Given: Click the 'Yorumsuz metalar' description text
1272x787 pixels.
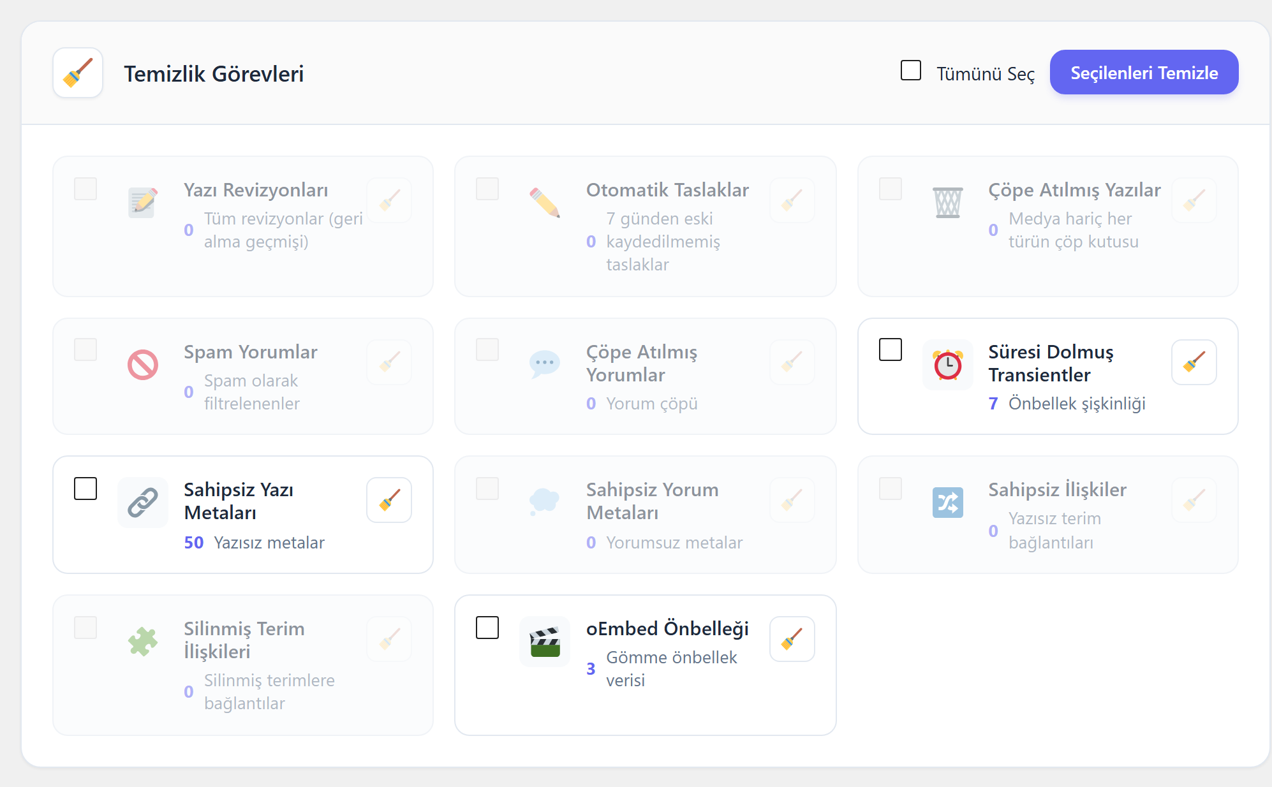Looking at the screenshot, I should click(674, 543).
